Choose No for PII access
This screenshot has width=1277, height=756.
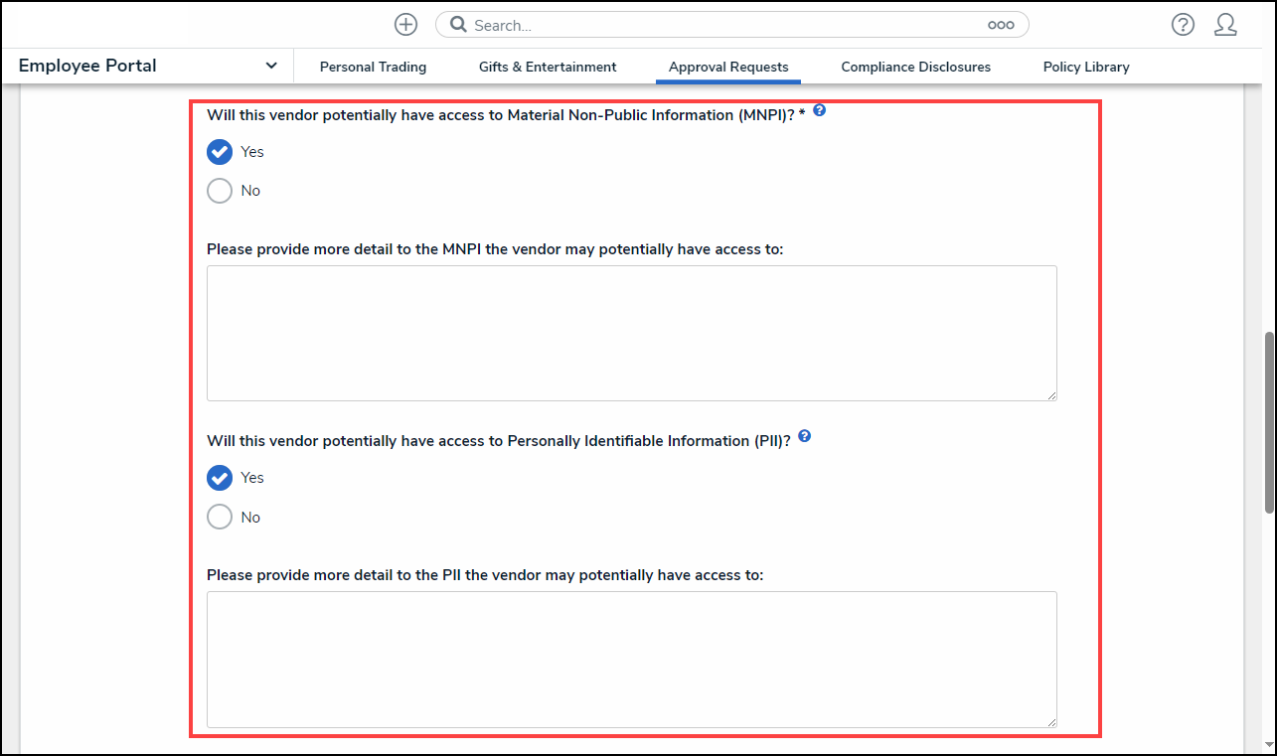(220, 518)
